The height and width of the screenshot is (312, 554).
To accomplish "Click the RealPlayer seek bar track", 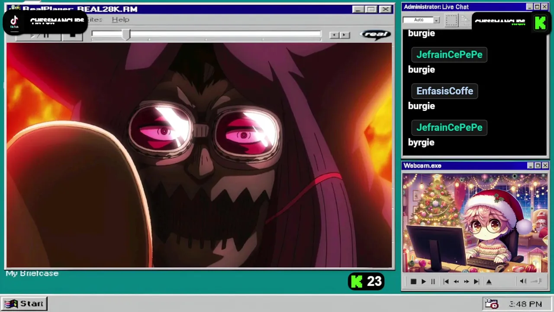I will pos(206,34).
